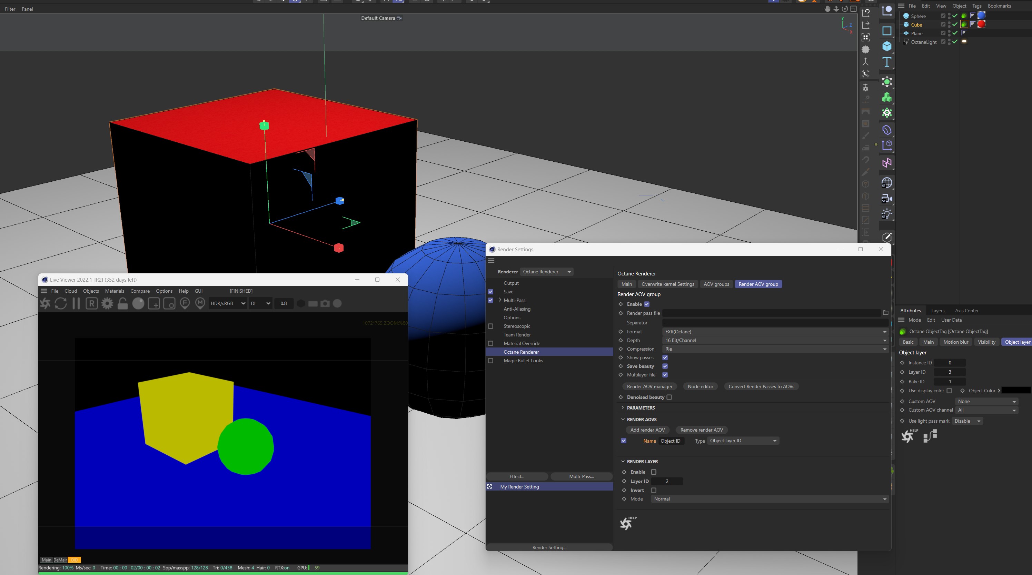Enable the Denoised beauty checkbox
This screenshot has height=575, width=1032.
coord(669,397)
